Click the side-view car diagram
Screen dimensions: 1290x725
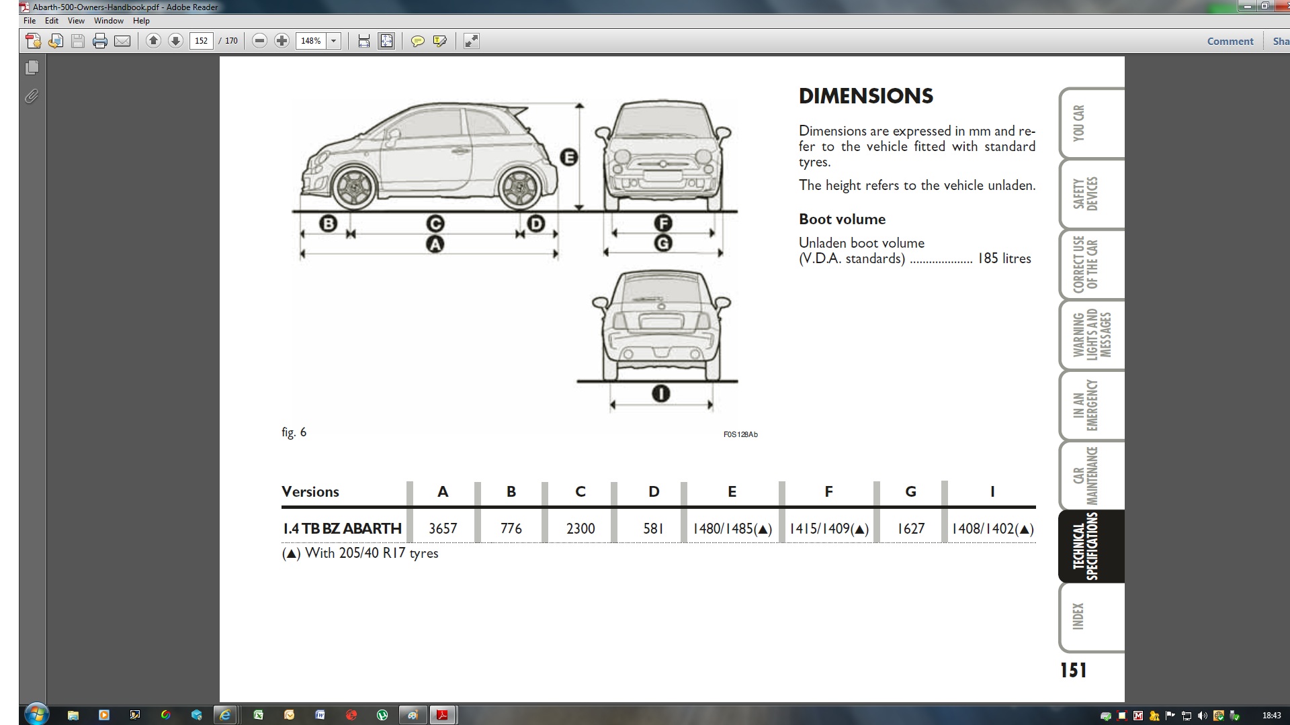(429, 156)
